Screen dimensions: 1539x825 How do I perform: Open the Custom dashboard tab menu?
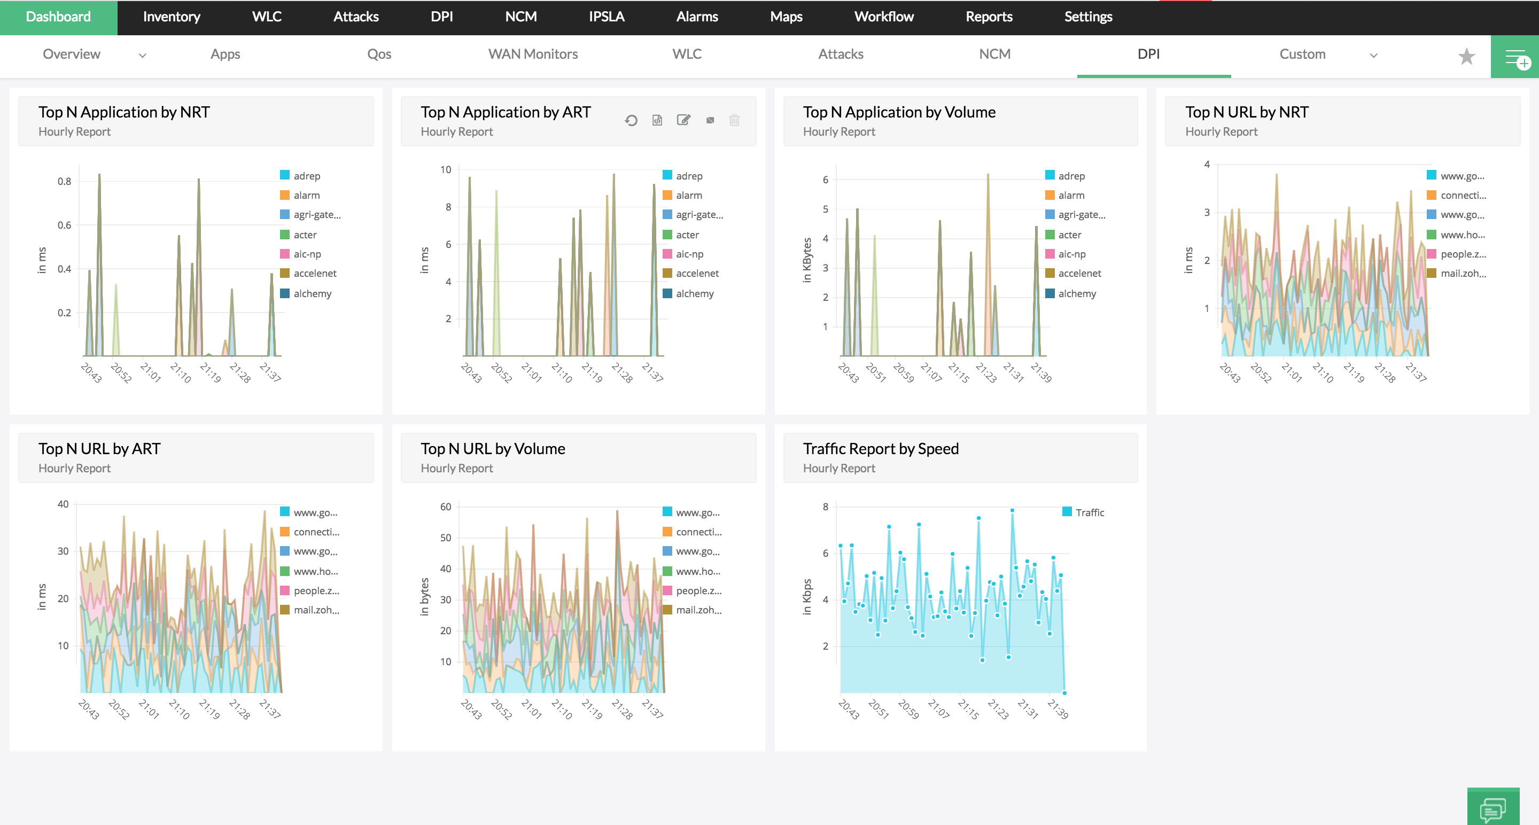coord(1302,55)
